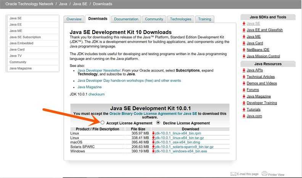Click the download icon for linux-x64_bin.rpm
Viewport: 302px width, 178px height.
153,133
